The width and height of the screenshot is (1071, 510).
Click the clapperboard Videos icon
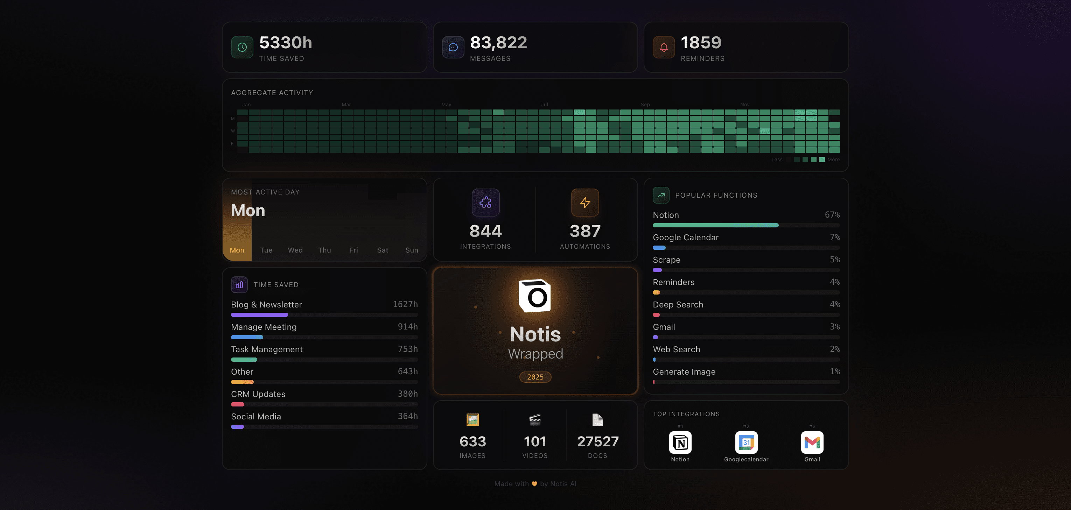click(535, 420)
